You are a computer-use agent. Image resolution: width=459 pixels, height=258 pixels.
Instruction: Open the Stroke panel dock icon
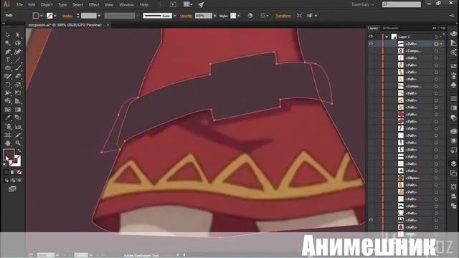453,98
